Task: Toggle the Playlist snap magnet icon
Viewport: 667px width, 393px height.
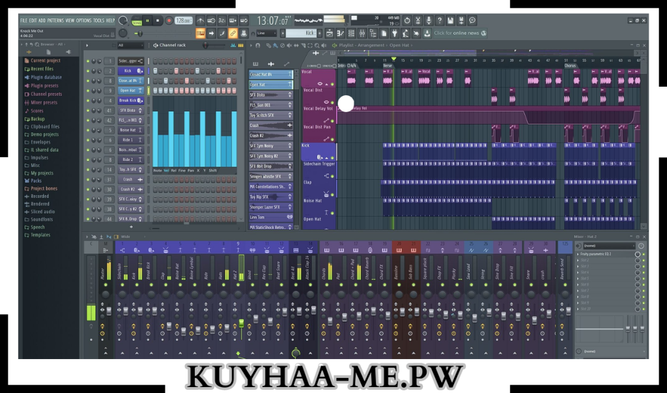Action: 258,45
